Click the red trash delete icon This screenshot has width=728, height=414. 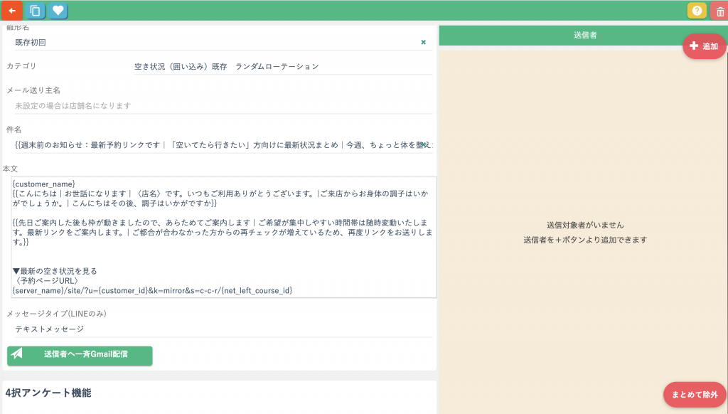[x=718, y=11]
